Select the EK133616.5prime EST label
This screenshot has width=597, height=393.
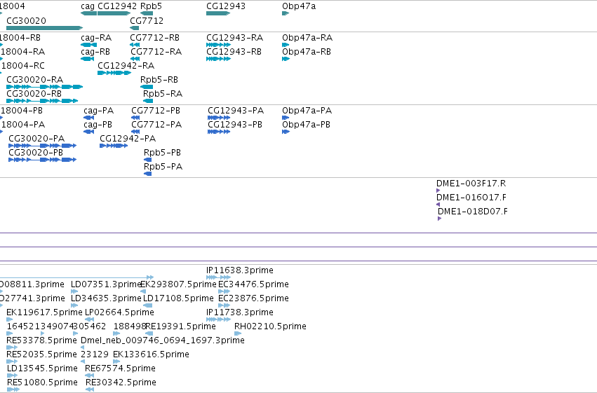[151, 354]
